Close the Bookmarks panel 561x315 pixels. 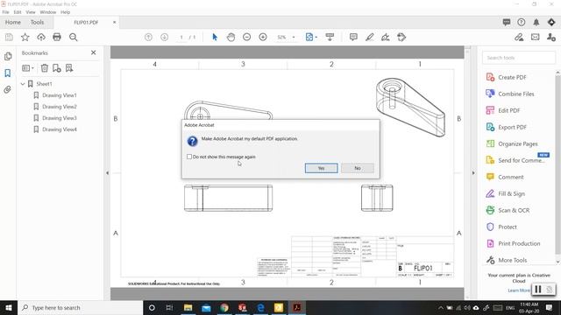(94, 52)
